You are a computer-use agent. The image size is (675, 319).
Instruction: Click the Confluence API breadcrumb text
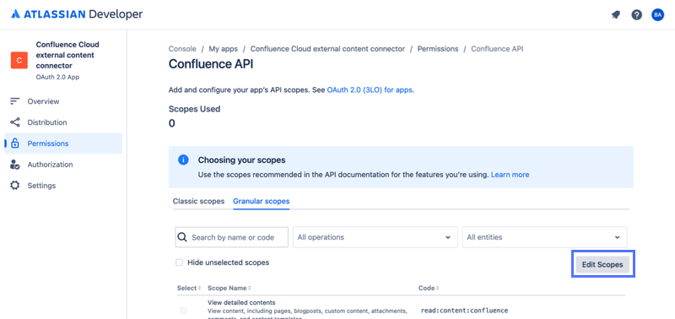pyautogui.click(x=497, y=49)
